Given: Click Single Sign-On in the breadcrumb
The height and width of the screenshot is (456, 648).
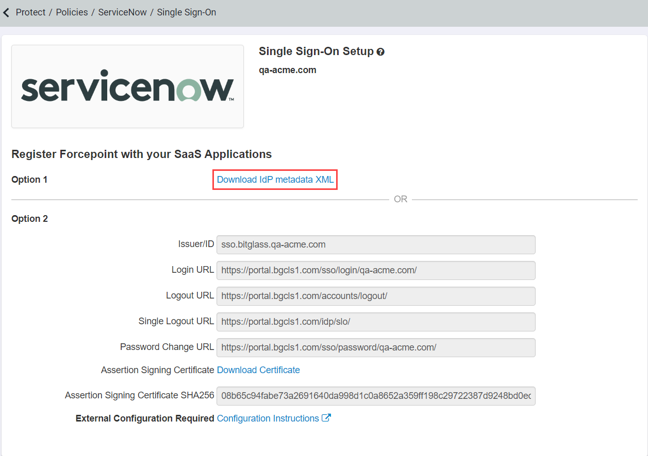Looking at the screenshot, I should pyautogui.click(x=187, y=12).
